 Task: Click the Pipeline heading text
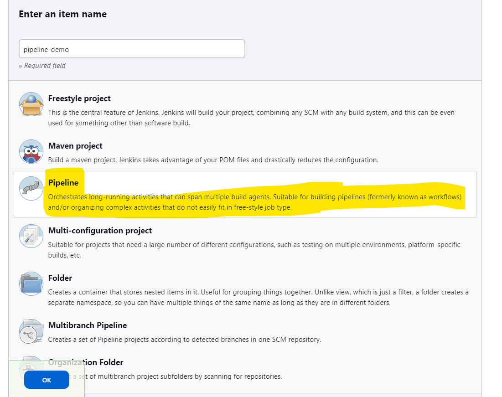pos(63,182)
